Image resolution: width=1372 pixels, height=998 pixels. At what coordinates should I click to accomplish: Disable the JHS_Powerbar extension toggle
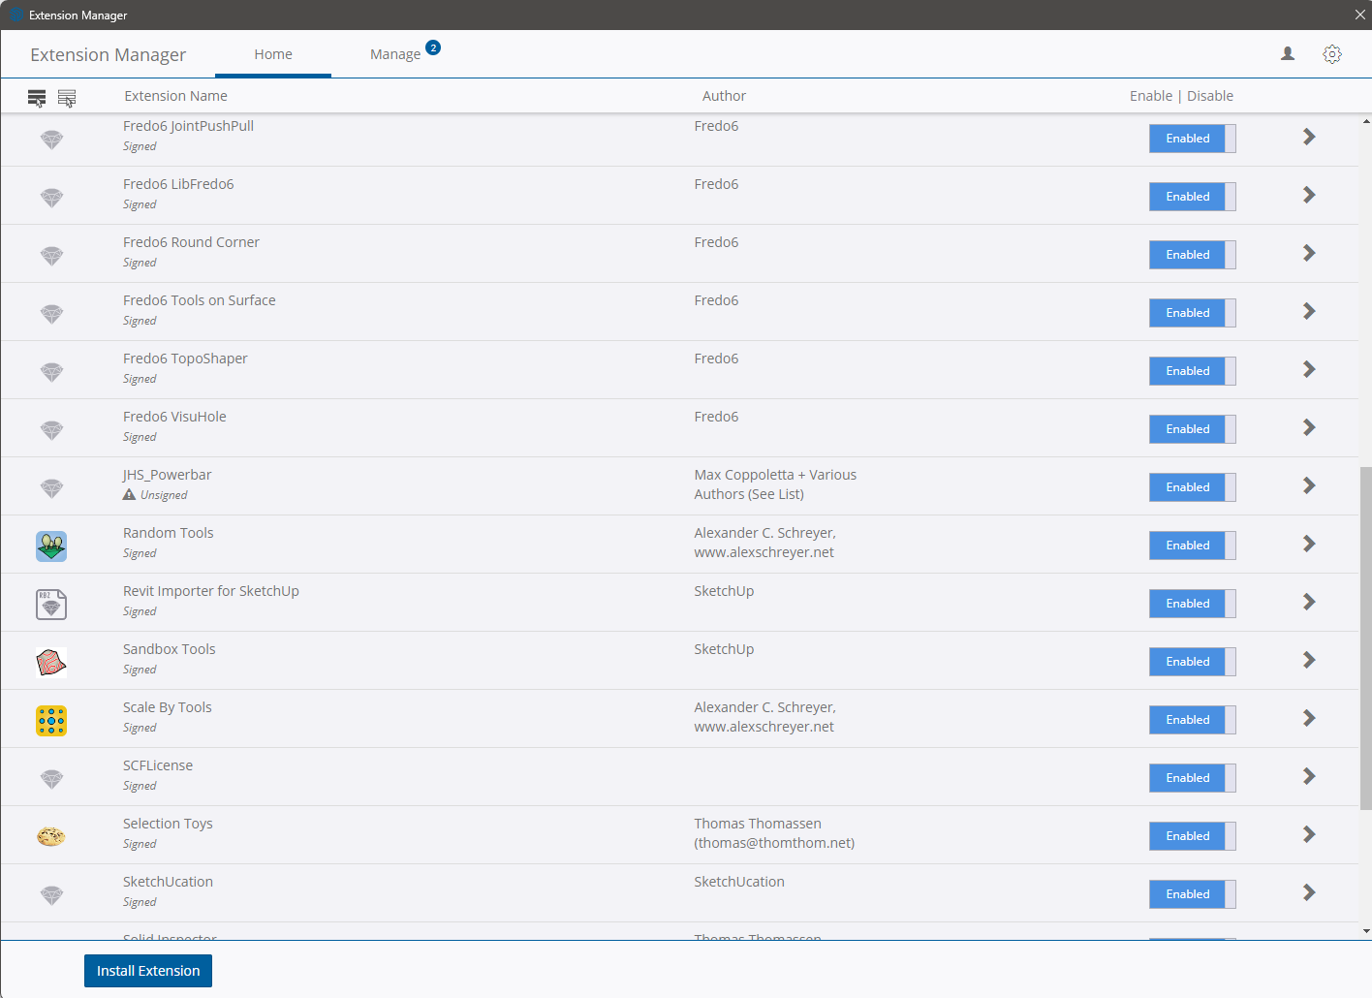coord(1192,487)
